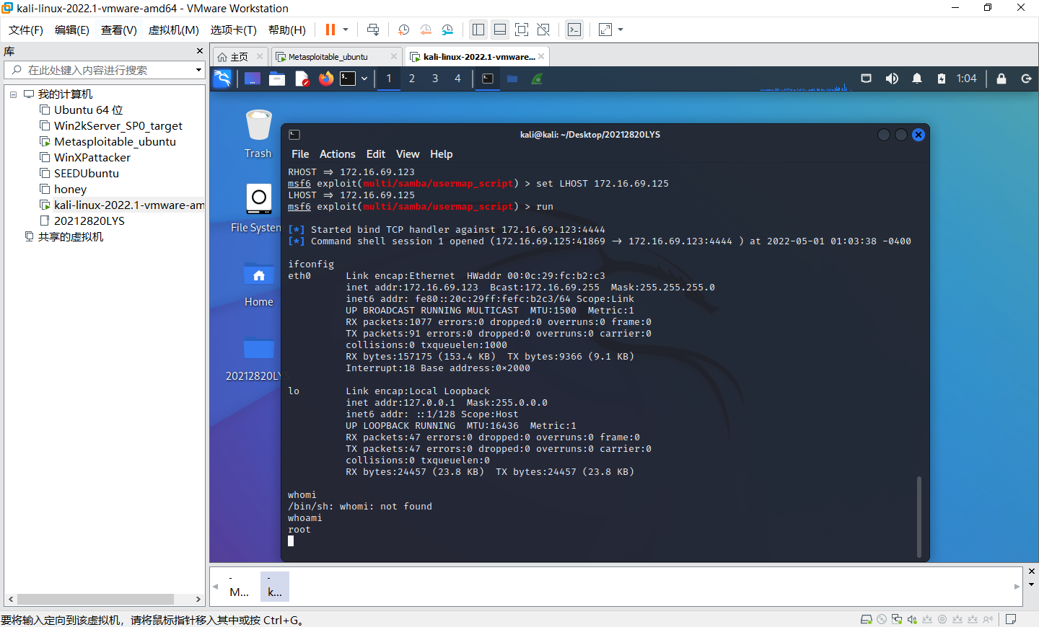1039x627 pixels.
Task: Switch to the Metasploitable_ubuntu tab
Action: click(x=328, y=57)
